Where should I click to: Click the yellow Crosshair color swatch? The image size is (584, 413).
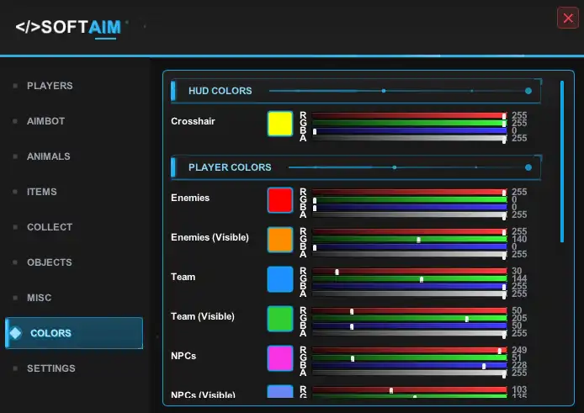[279, 124]
